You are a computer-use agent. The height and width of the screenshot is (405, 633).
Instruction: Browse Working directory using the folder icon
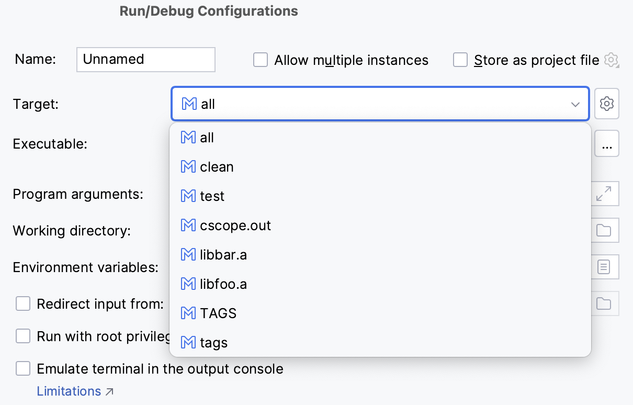pyautogui.click(x=605, y=230)
